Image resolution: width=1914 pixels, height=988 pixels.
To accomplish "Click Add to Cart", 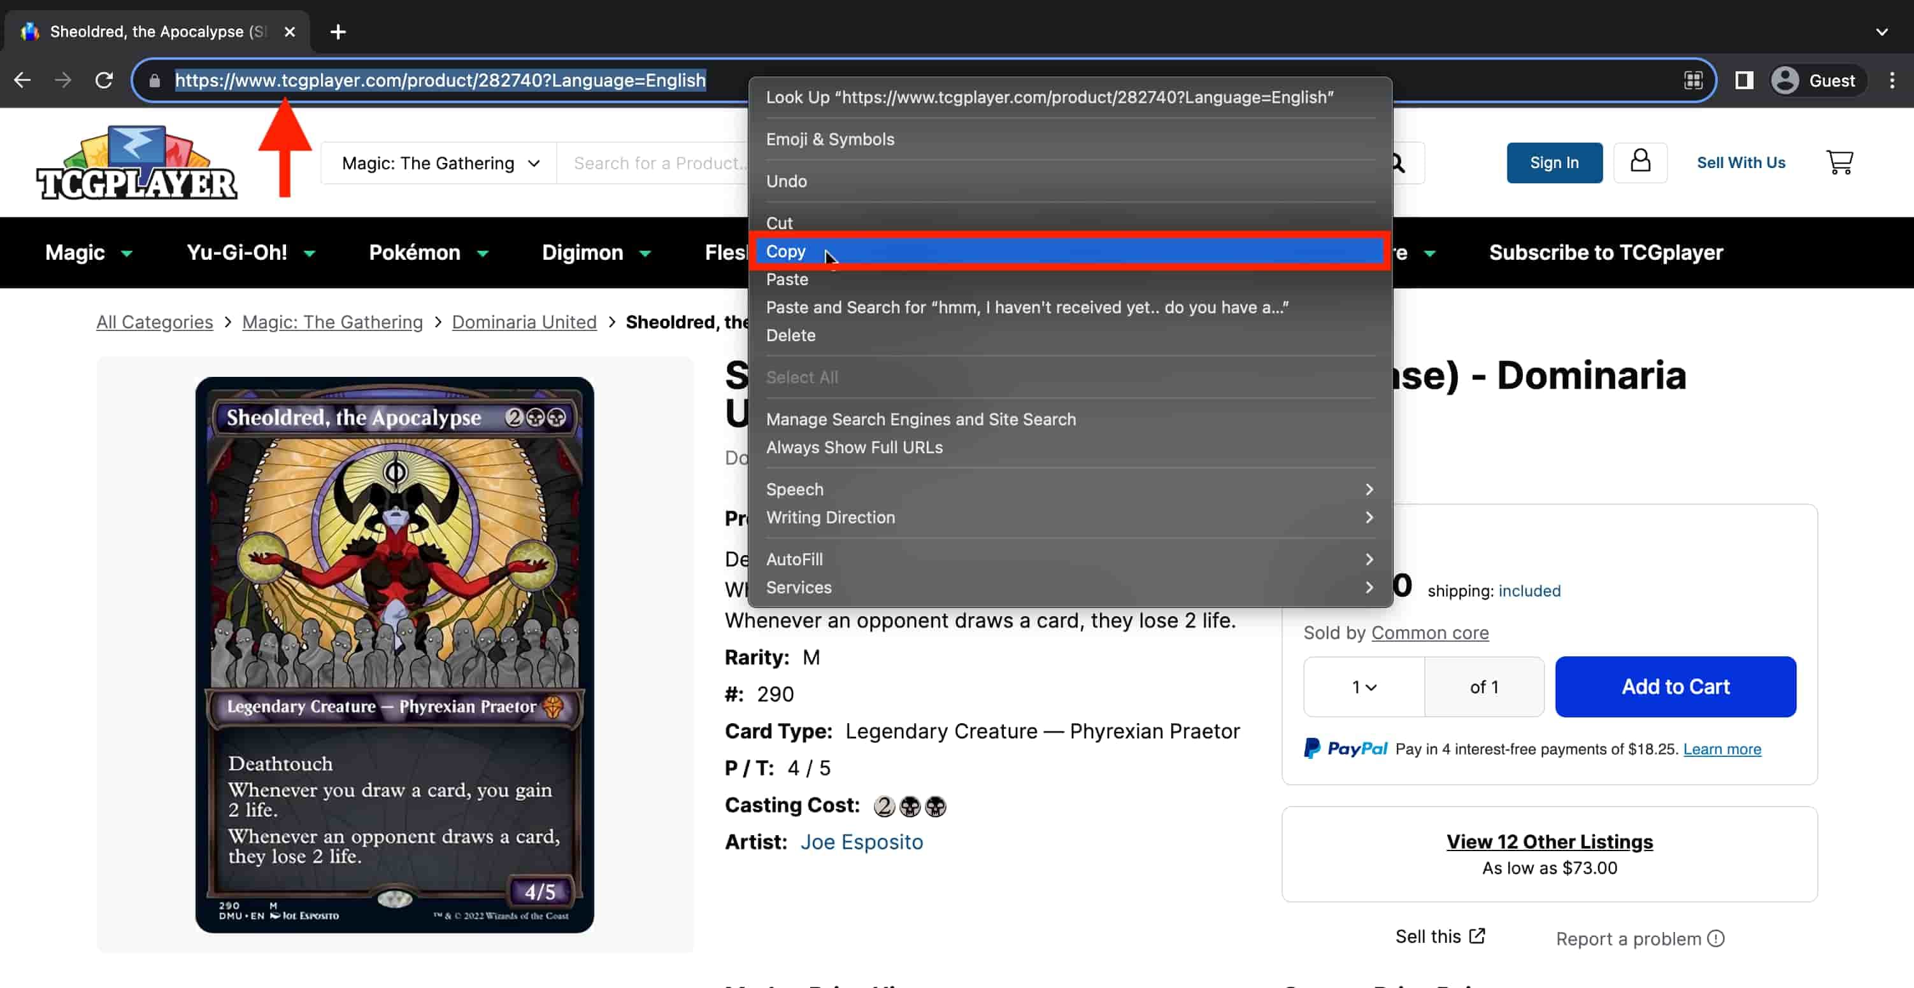I will pos(1676,687).
